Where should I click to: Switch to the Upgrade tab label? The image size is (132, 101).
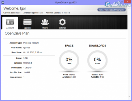tap(27, 28)
